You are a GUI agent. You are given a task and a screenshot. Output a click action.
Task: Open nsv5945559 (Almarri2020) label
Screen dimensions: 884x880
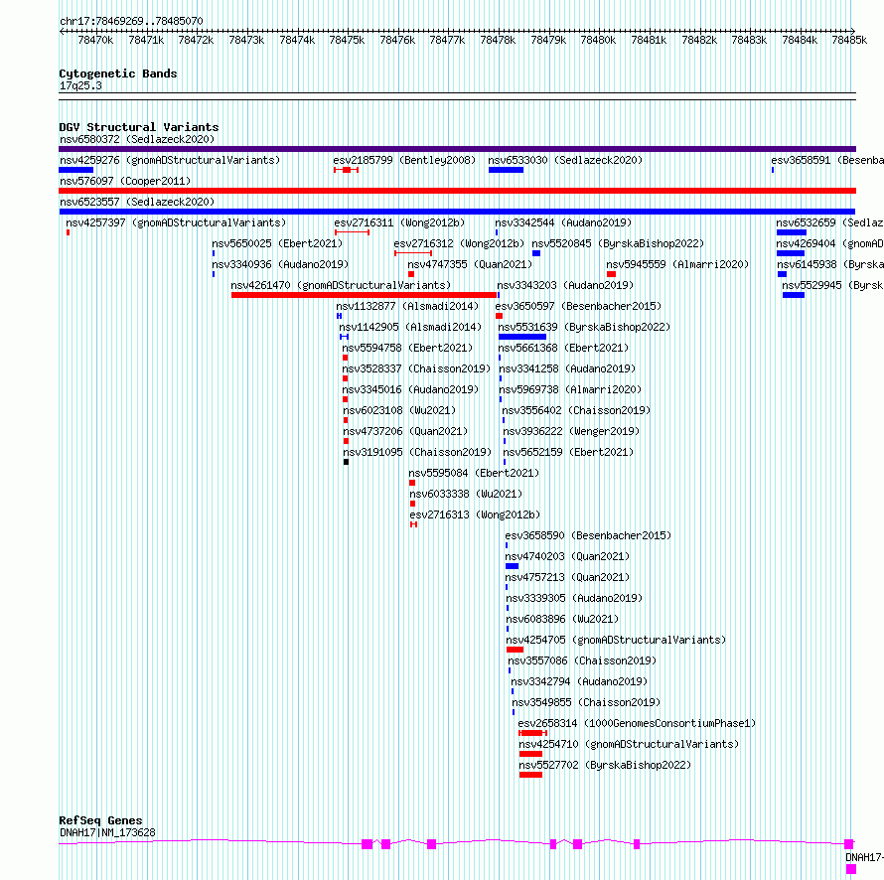pos(677,264)
